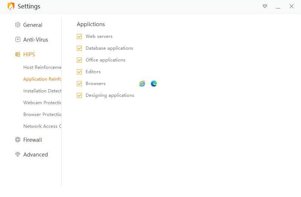The height and width of the screenshot is (197, 301).
Task: Uncheck the Editors checkbox
Action: 79,72
